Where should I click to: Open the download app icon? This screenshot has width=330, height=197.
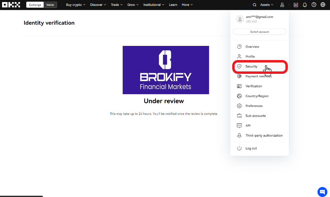point(296,5)
